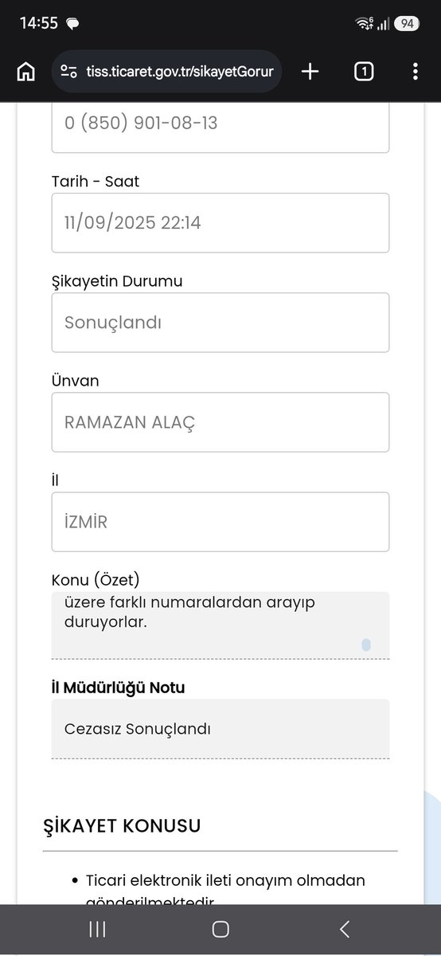Click the Tarih - Saat date field

pyautogui.click(x=220, y=223)
